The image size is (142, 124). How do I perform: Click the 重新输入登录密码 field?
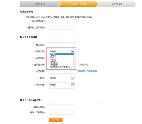click(62, 27)
